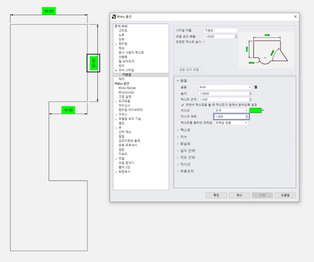
Task: Adjust the 모델 공간 배율 stepper arrows
Action: click(x=236, y=36)
